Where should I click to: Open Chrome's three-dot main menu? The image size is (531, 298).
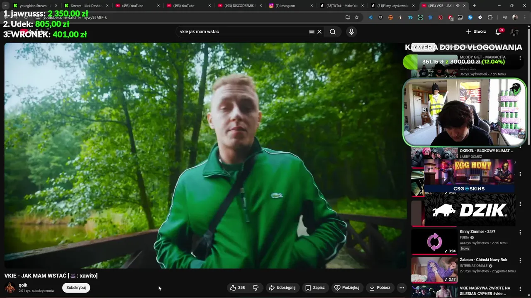pos(524,17)
